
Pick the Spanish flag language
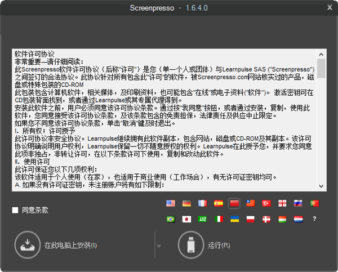coord(219,203)
